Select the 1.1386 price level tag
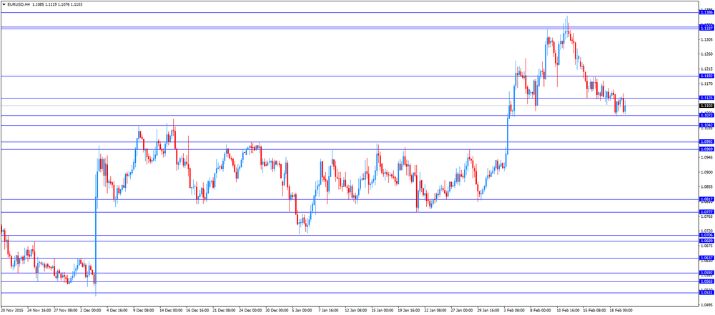The width and height of the screenshot is (715, 315). (x=706, y=12)
